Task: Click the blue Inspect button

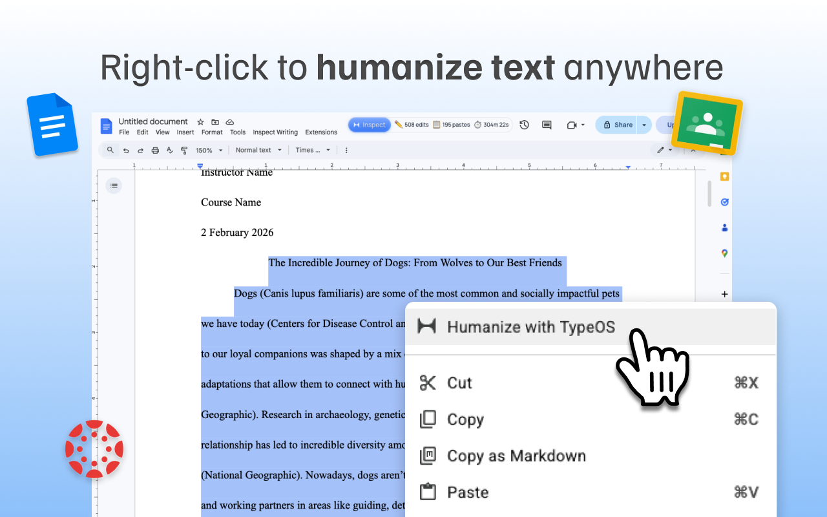Action: pyautogui.click(x=370, y=125)
